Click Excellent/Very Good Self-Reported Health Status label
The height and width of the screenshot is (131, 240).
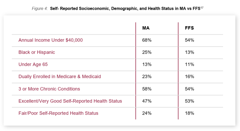(70, 101)
